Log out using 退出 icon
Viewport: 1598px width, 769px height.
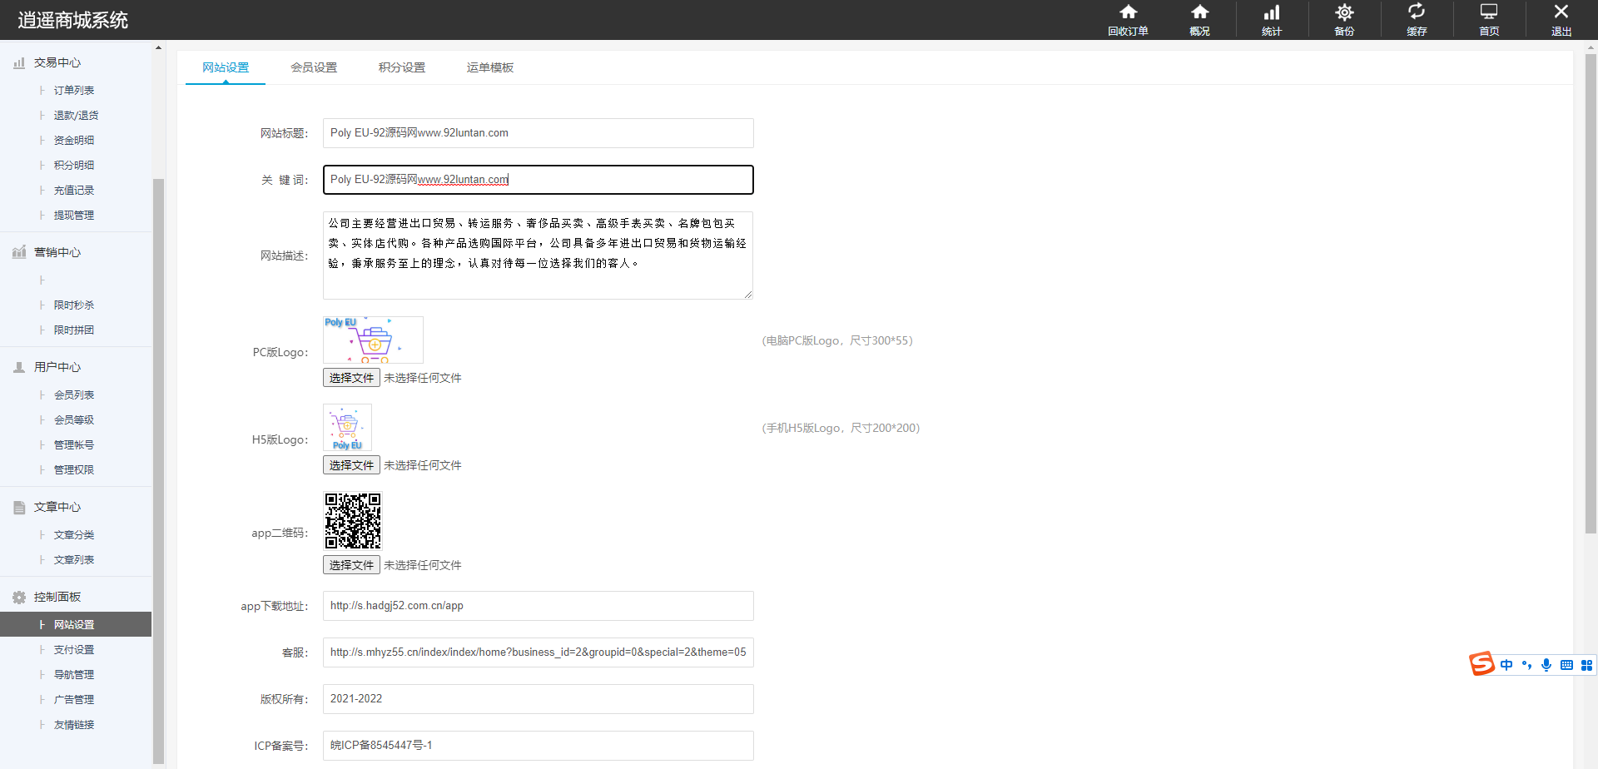(x=1561, y=20)
